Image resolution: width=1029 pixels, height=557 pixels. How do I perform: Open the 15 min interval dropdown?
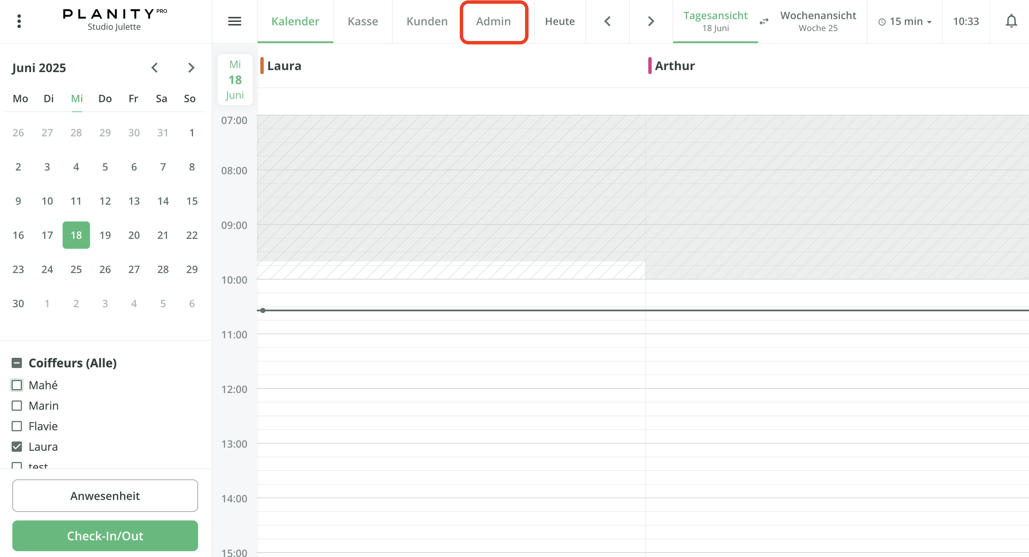pyautogui.click(x=905, y=22)
